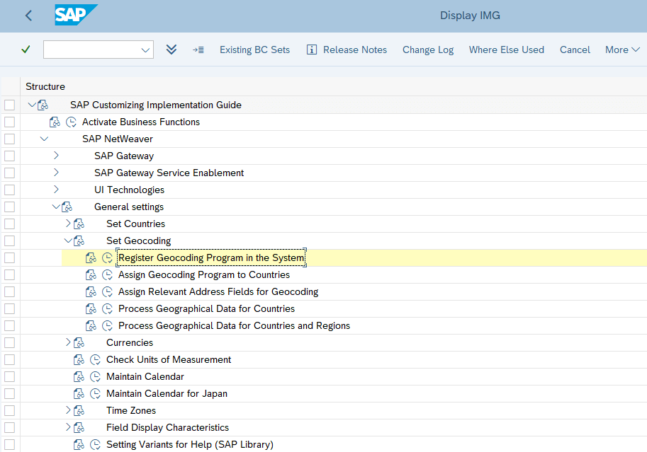647x452 pixels.
Task: Run activity icon for Register Geocoding Program
Action: [x=107, y=258]
